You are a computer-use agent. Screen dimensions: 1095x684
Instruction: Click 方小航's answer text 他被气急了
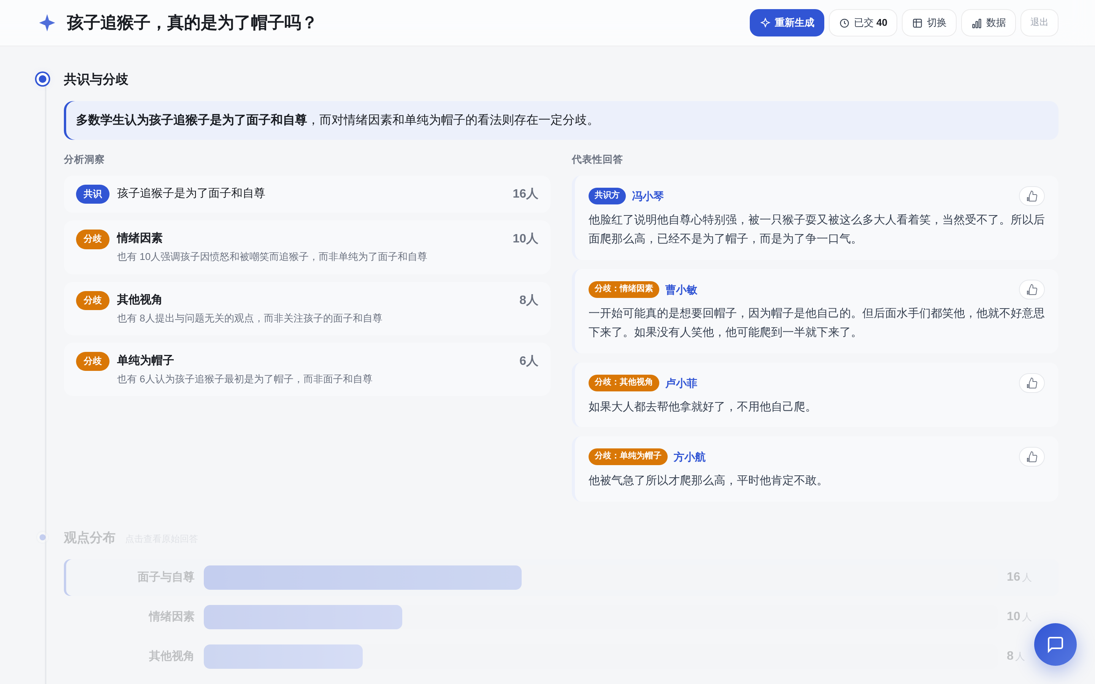point(708,480)
